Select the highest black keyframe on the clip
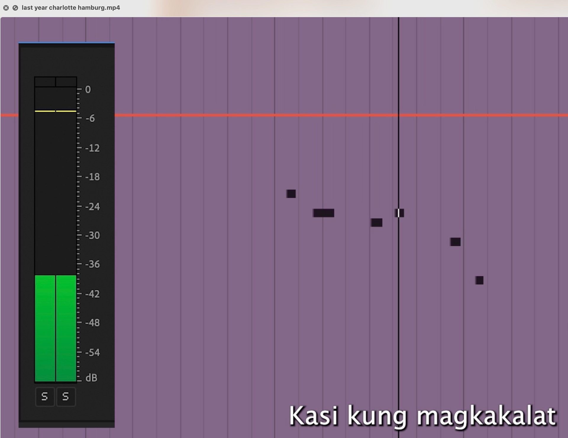 pyautogui.click(x=291, y=194)
